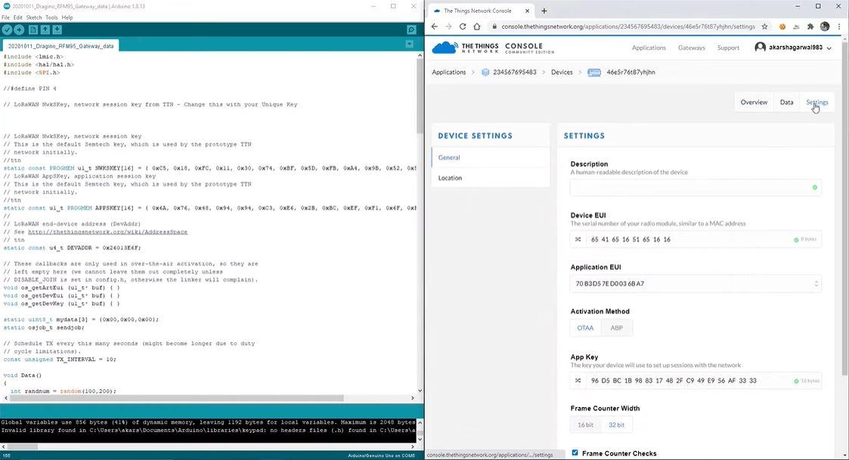
Task: Create a new sketch with the New icon
Action: 33,30
